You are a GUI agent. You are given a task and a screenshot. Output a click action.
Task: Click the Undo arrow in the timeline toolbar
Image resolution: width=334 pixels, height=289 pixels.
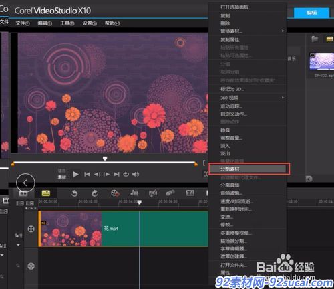click(74, 193)
